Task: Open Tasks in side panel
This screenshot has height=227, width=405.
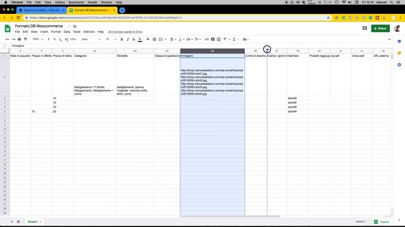Action: (x=399, y=65)
